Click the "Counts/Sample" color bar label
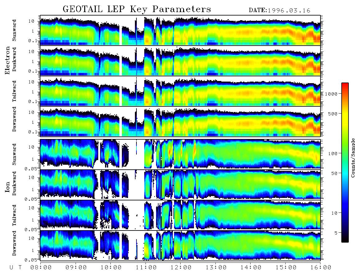The image size is (355, 273). pos(353,158)
